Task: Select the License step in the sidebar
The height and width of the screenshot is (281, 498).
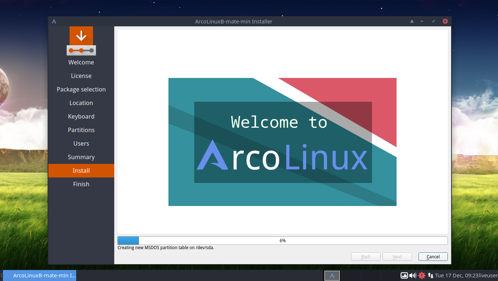Action: pyautogui.click(x=81, y=76)
